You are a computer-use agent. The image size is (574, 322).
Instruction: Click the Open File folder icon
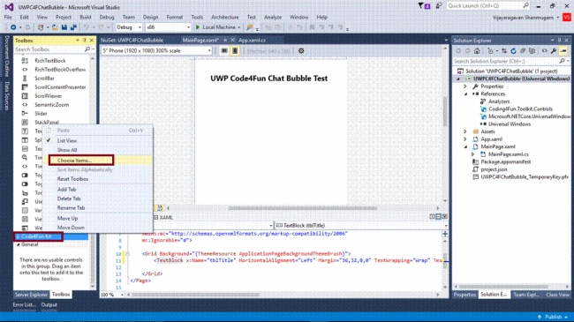[55, 27]
